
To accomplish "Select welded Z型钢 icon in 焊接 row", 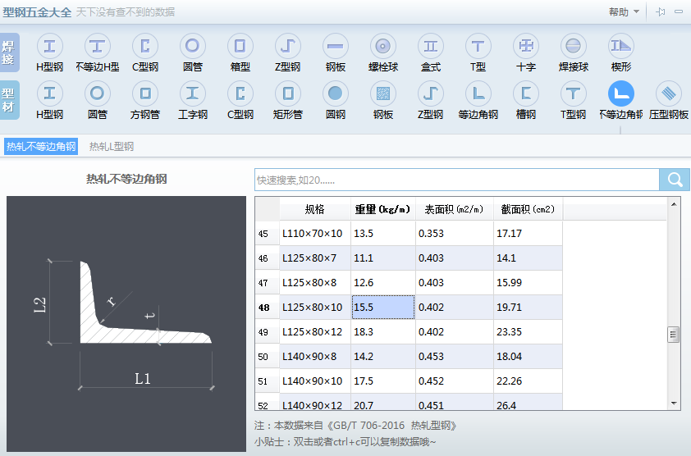I will 288,46.
